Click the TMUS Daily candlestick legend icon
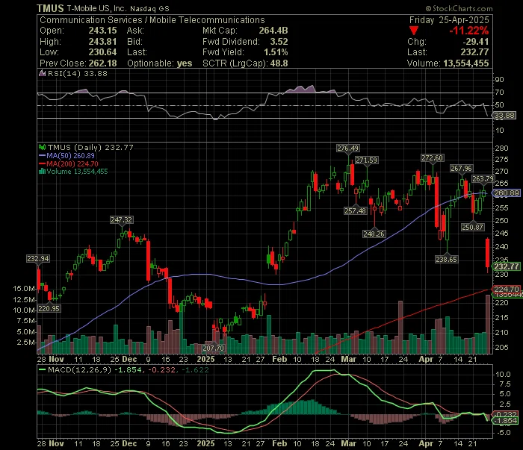Image resolution: width=523 pixels, height=450 pixels. [x=42, y=147]
